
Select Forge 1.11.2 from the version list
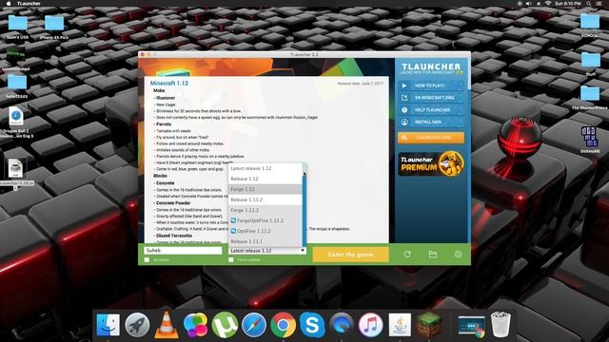[265, 210]
